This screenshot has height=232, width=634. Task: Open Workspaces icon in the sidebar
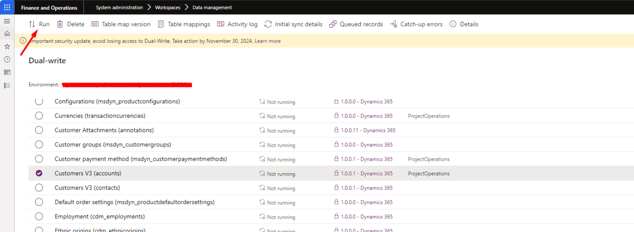[x=7, y=72]
